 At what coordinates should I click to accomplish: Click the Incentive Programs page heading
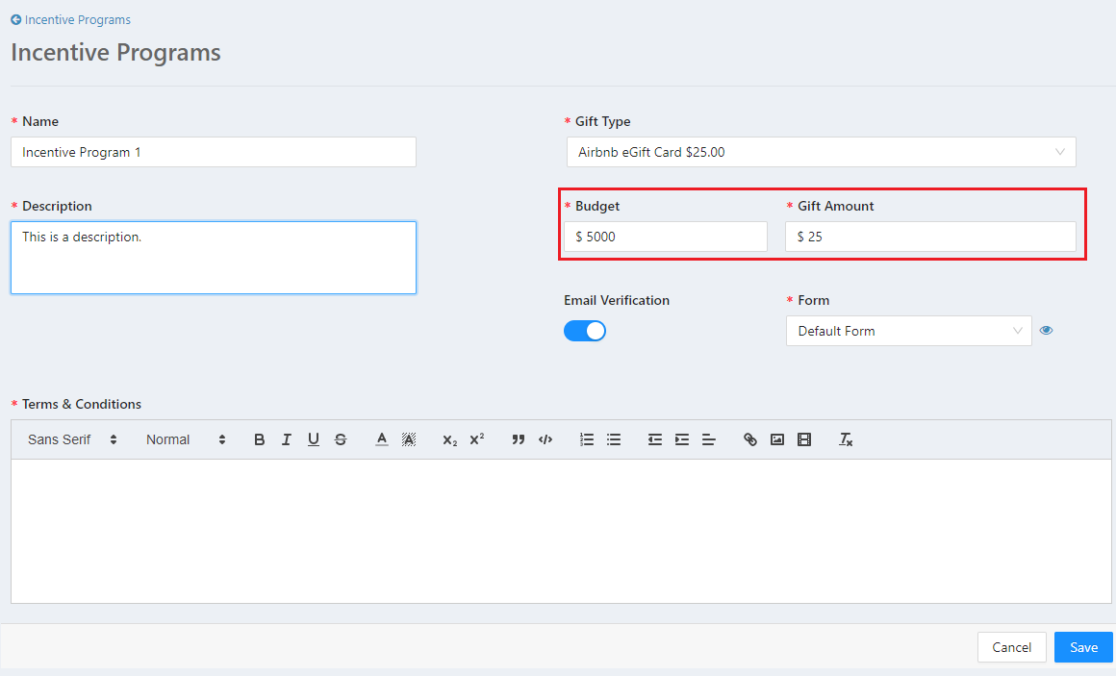116,53
